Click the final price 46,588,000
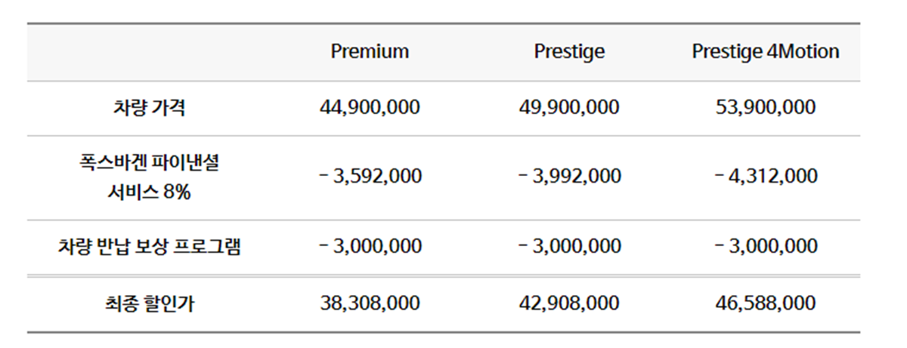Viewport: 907px width, 348px height. coord(766,303)
